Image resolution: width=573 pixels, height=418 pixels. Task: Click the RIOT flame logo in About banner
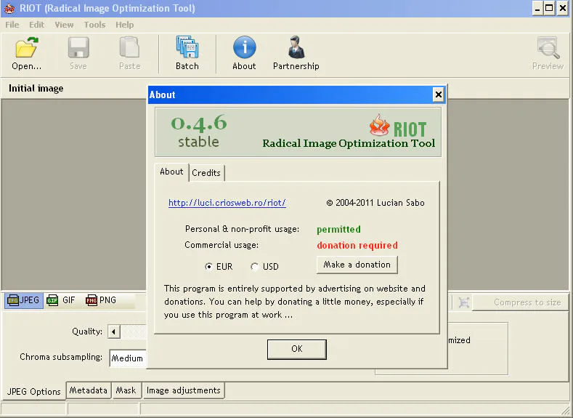[x=379, y=125]
